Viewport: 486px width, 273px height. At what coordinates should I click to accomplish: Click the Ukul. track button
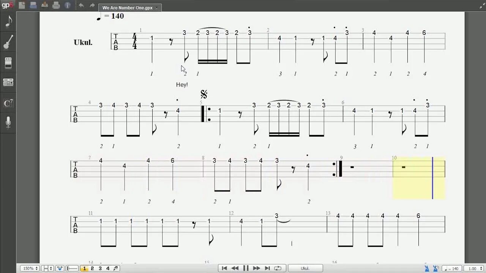[305, 268]
